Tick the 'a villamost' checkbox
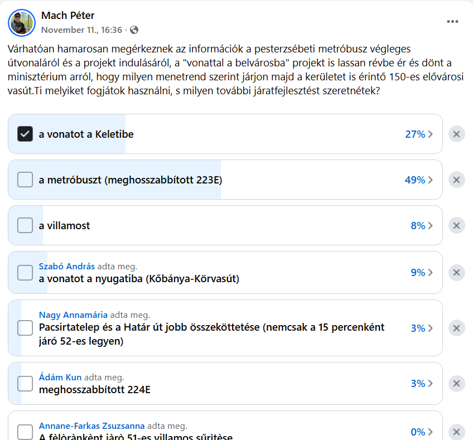Screen dimensions: 473x440 tap(25, 225)
